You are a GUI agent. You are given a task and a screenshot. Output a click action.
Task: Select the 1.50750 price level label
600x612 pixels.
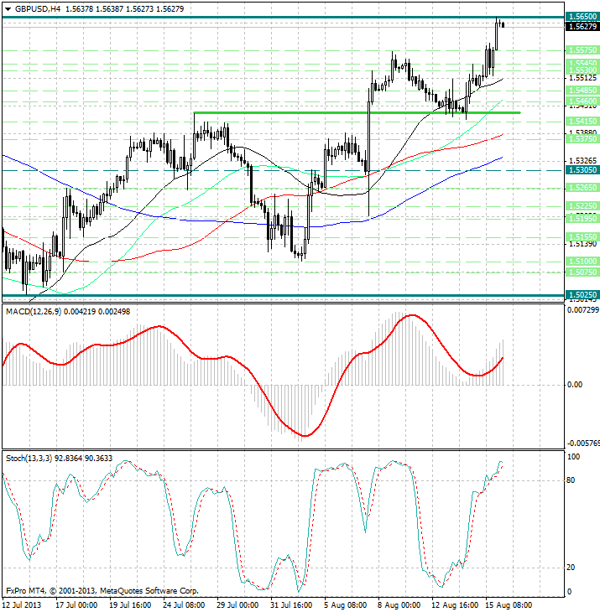pyautogui.click(x=582, y=272)
